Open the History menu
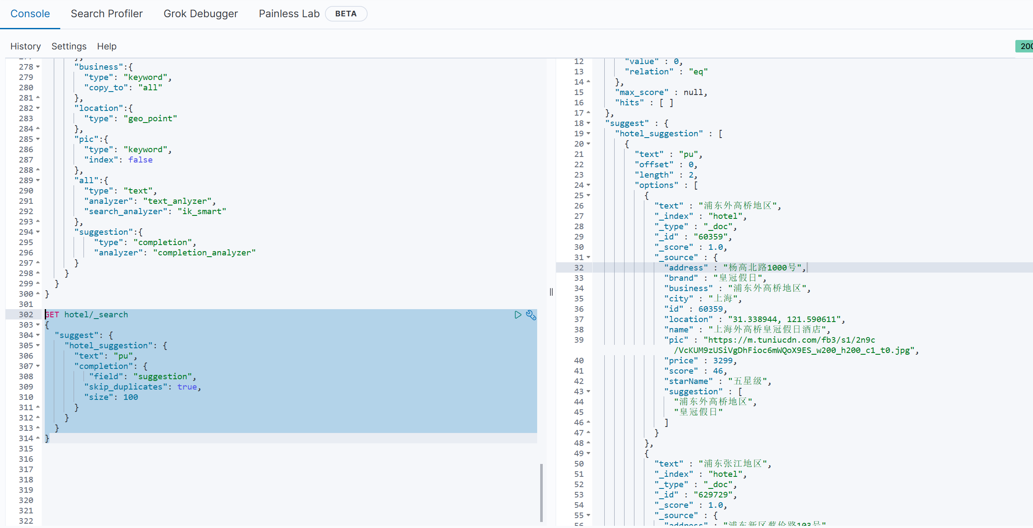This screenshot has width=1033, height=528. [x=25, y=46]
